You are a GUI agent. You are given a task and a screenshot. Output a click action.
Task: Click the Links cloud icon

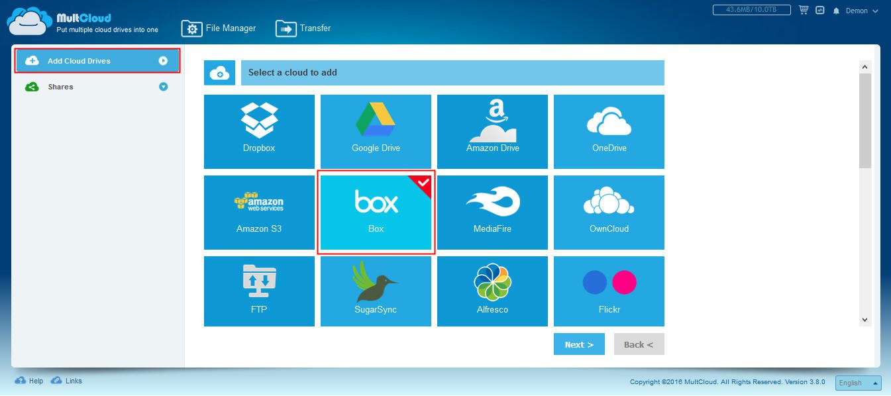pos(57,381)
